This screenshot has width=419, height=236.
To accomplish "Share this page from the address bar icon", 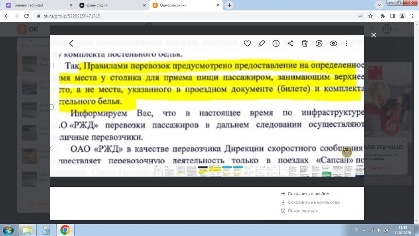I will [x=361, y=16].
